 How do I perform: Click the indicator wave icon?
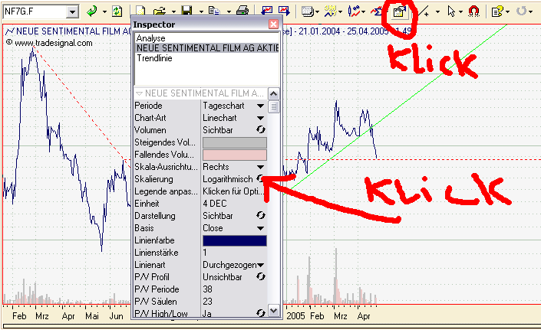(x=330, y=11)
